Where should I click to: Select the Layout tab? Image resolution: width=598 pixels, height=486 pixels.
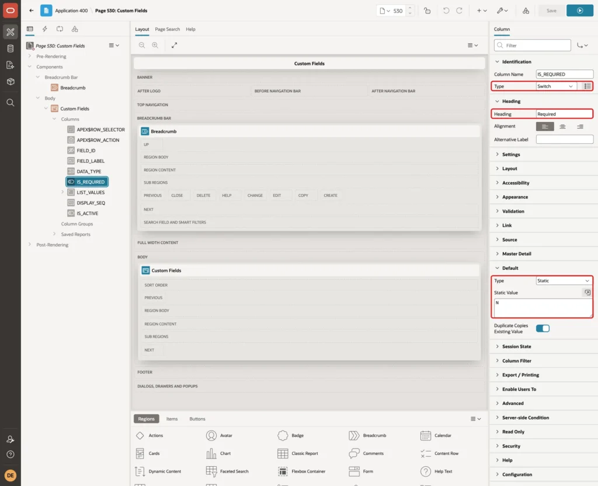coord(142,29)
